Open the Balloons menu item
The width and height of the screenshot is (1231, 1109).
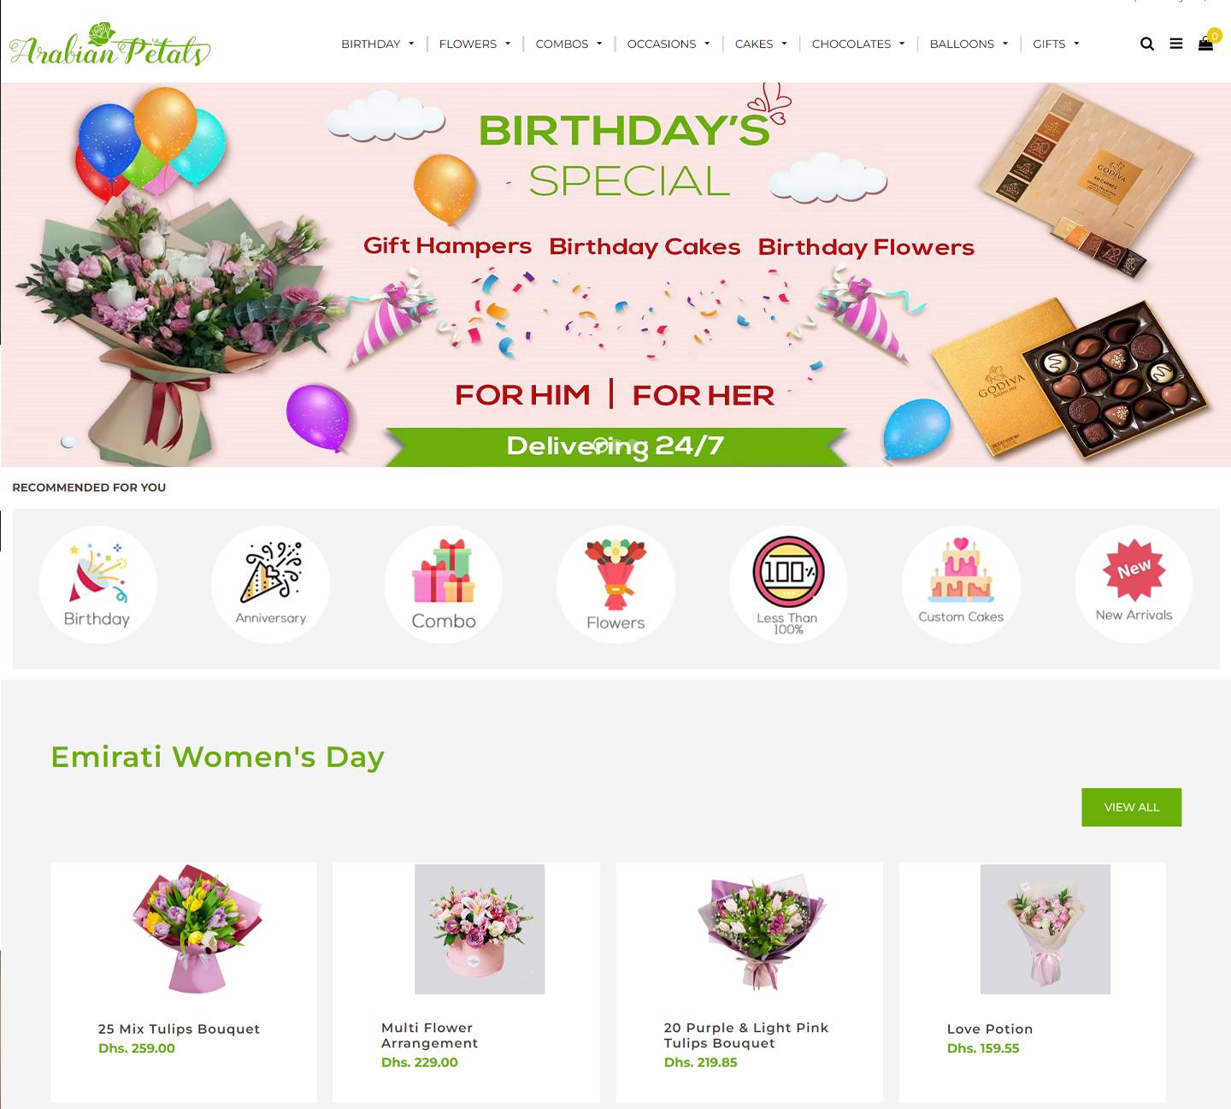[969, 44]
